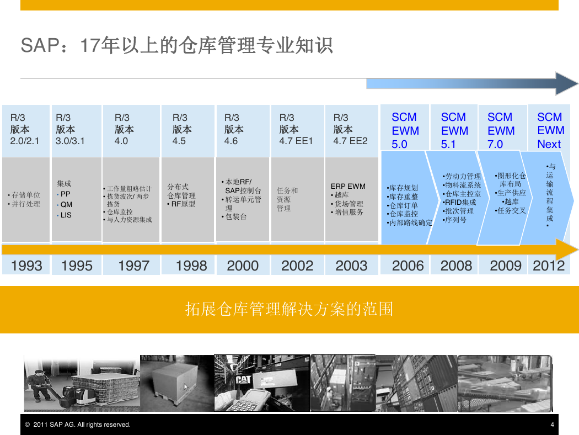This screenshot has height=435, width=579.
Task: Click the 序列号 bullet
Action: pos(454,220)
